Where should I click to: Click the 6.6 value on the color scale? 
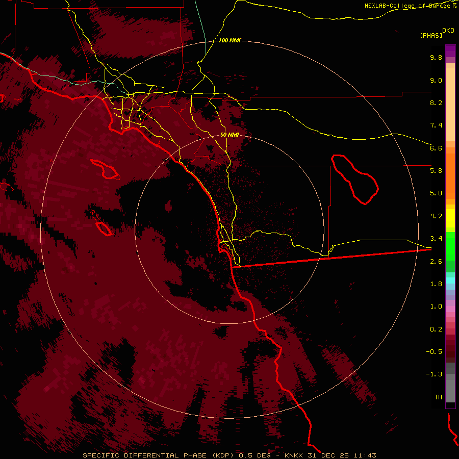click(x=436, y=148)
